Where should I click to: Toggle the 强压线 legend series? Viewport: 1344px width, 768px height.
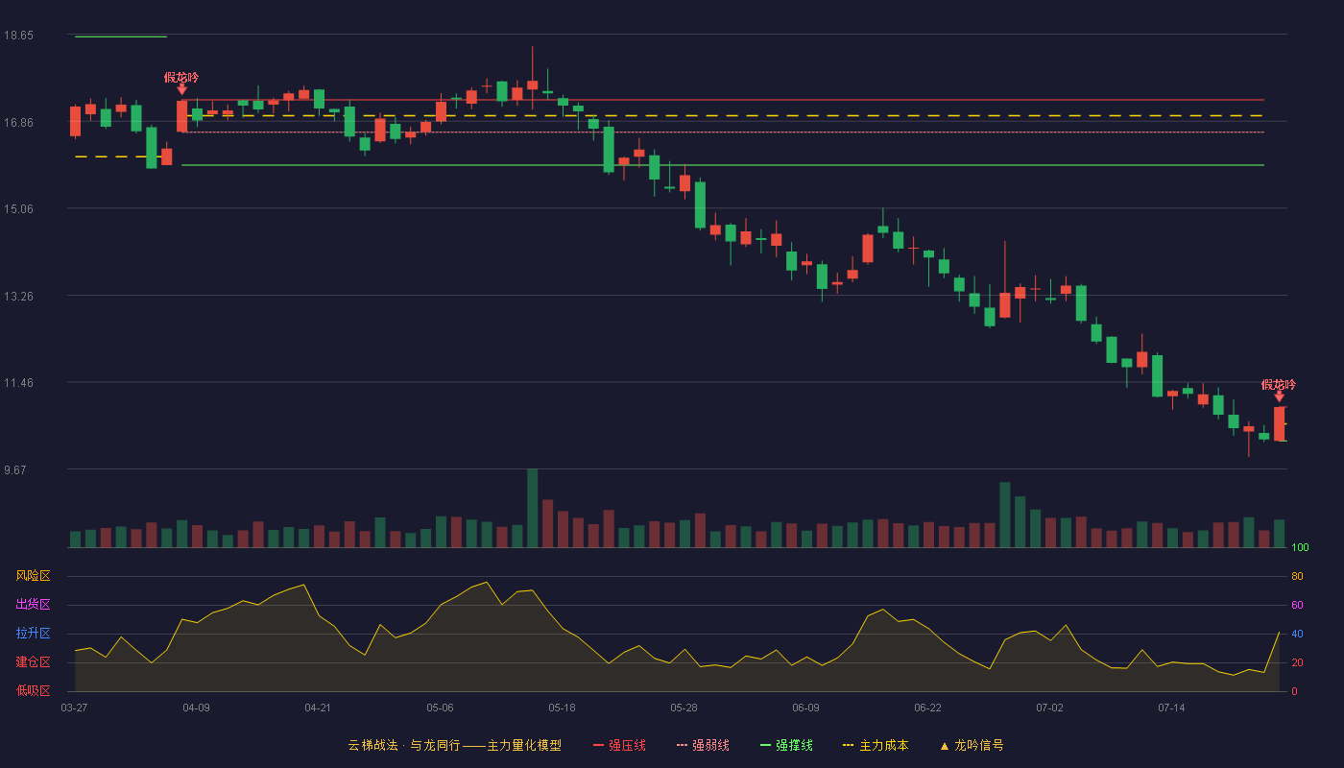619,745
